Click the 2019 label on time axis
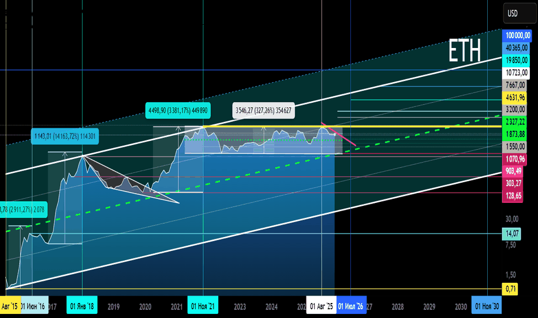The width and height of the screenshot is (538, 318). point(114,306)
